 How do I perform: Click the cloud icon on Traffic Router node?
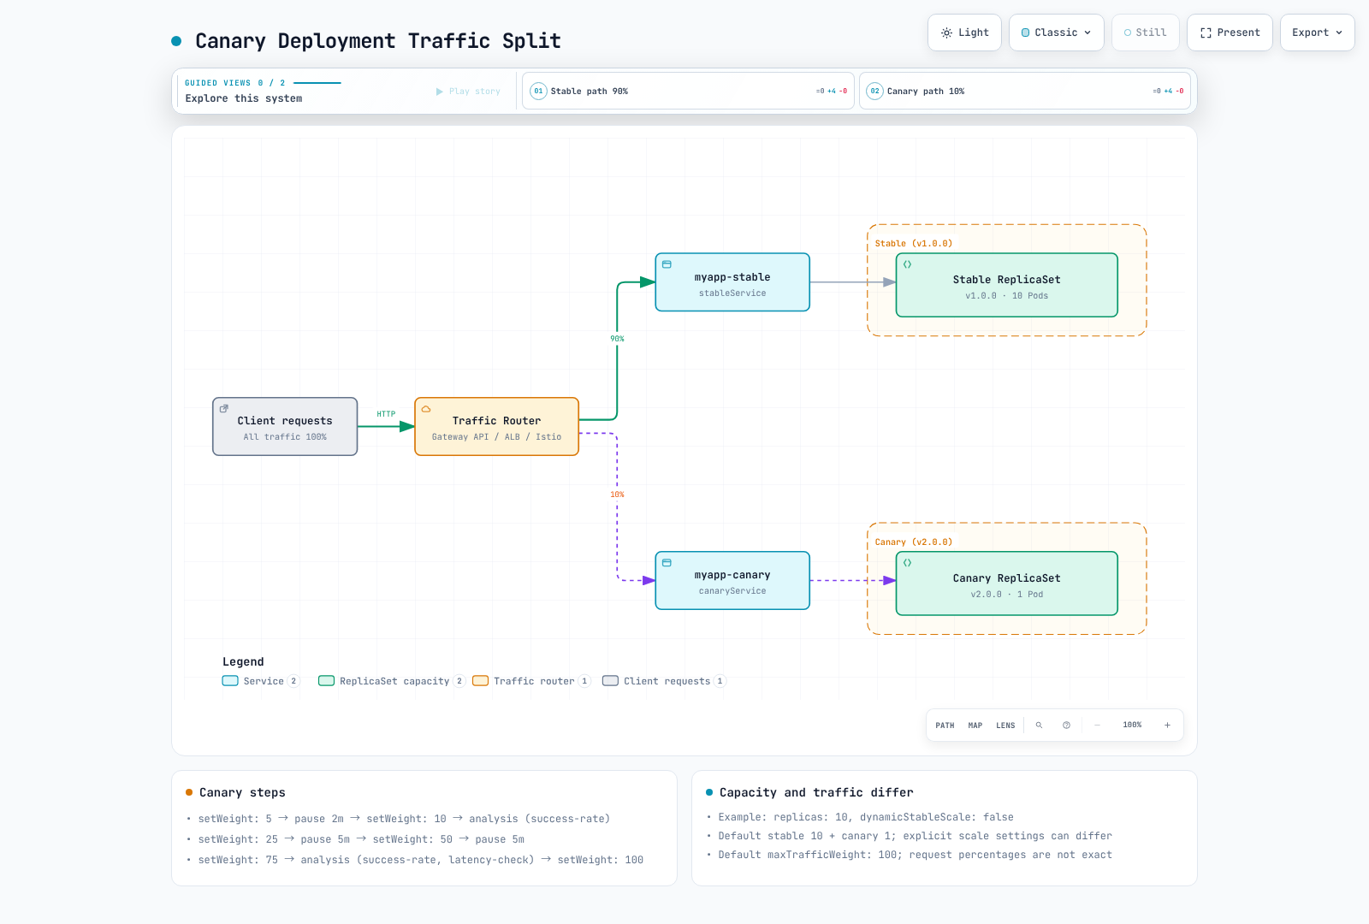click(426, 409)
